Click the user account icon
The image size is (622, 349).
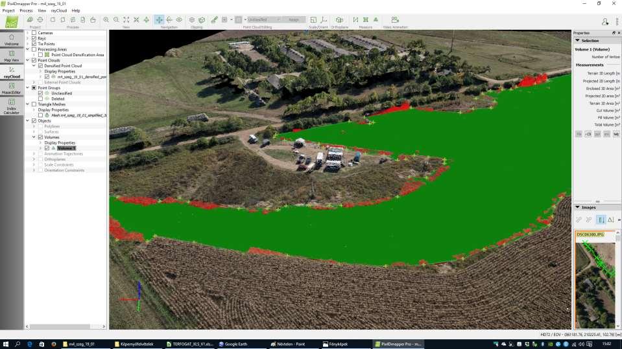coord(605,21)
